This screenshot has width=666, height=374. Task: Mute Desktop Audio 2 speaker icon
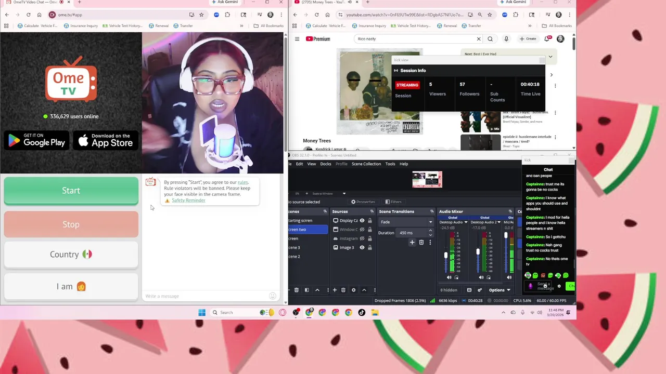pos(481,277)
